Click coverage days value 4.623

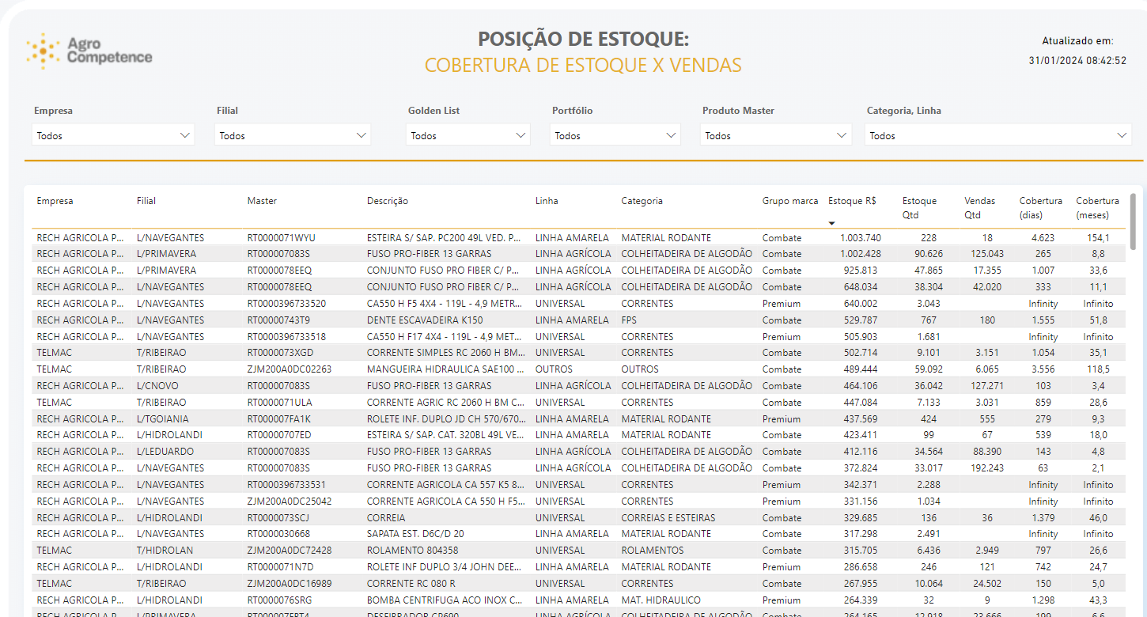[x=1043, y=238]
